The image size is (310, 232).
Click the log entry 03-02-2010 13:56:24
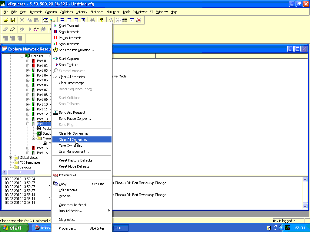pos(20,179)
